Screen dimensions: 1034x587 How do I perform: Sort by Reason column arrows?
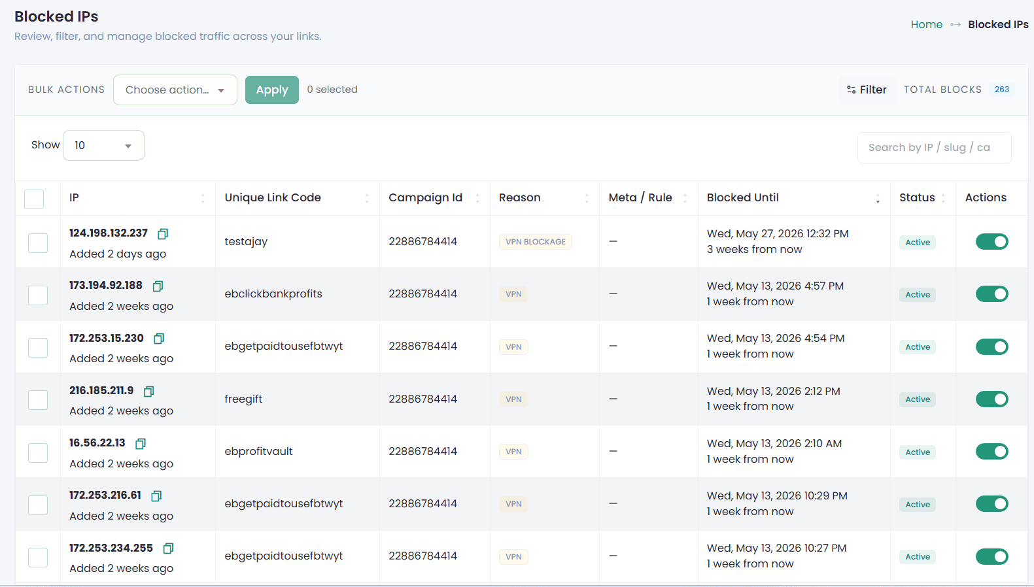[x=587, y=198]
